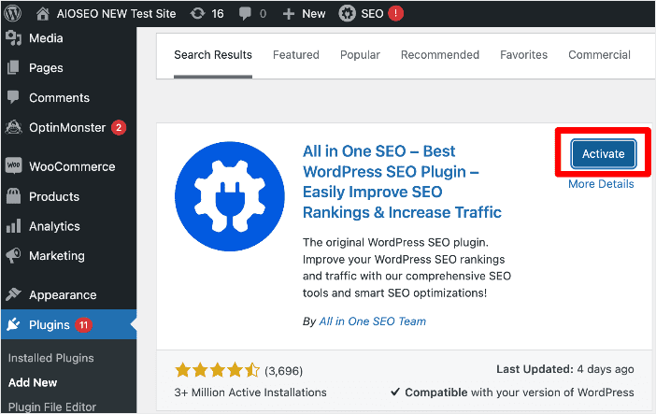Click the Last Updated 4 days ago text
656x414 pixels.
click(x=564, y=369)
